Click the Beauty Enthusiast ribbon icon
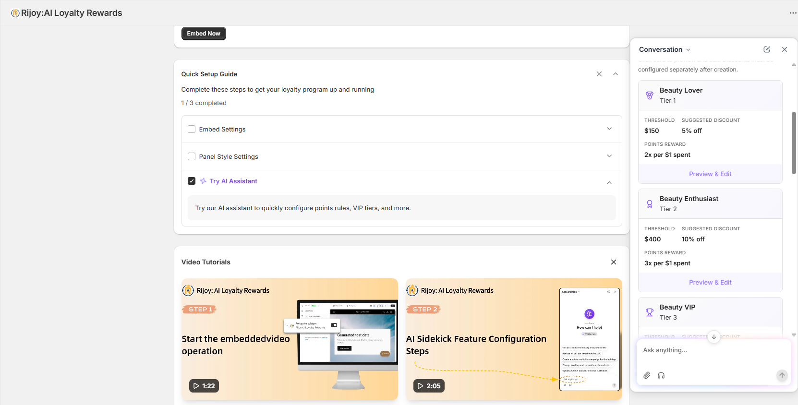This screenshot has height=405, width=798. point(650,204)
